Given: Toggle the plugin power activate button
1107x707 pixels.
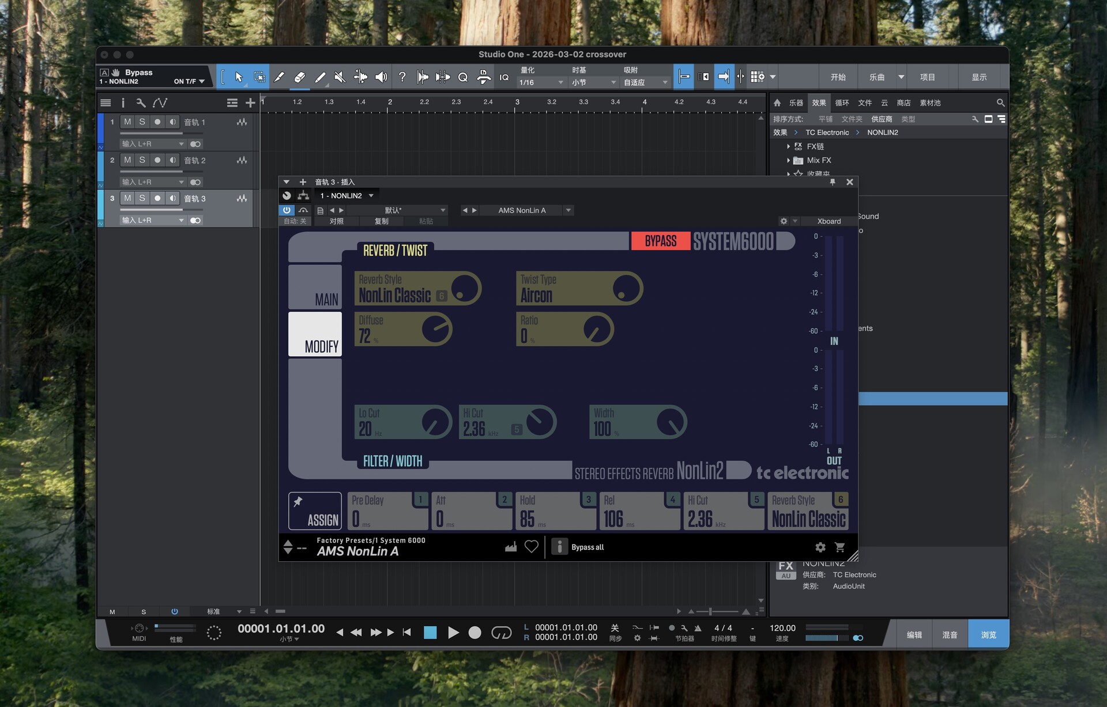Looking at the screenshot, I should [x=287, y=210].
